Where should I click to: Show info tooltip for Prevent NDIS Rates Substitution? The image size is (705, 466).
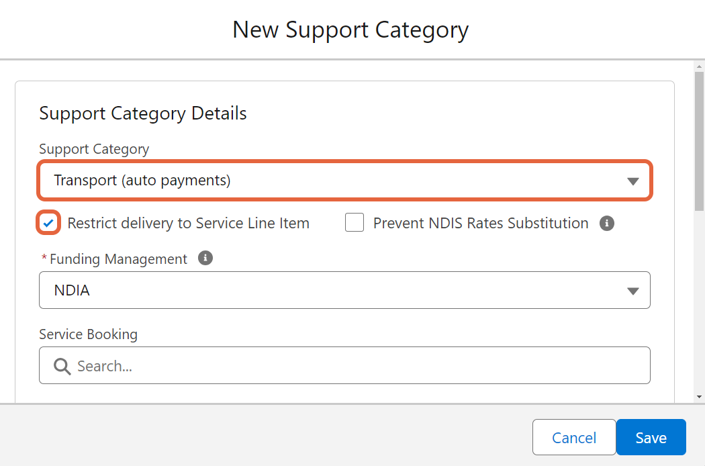click(606, 223)
